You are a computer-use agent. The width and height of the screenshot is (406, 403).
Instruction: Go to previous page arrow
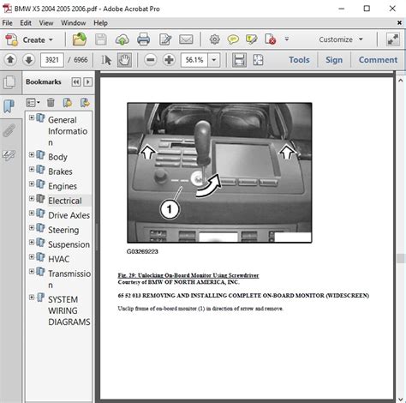(x=10, y=60)
